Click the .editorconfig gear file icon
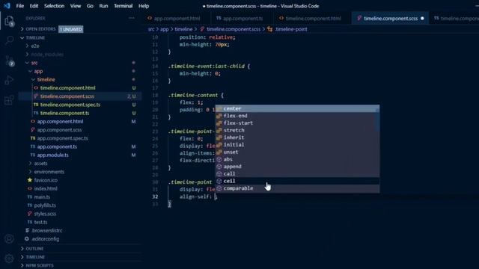Viewport: 479px width, 269px height. click(27, 239)
